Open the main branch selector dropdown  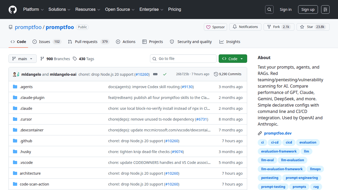coord(22,59)
